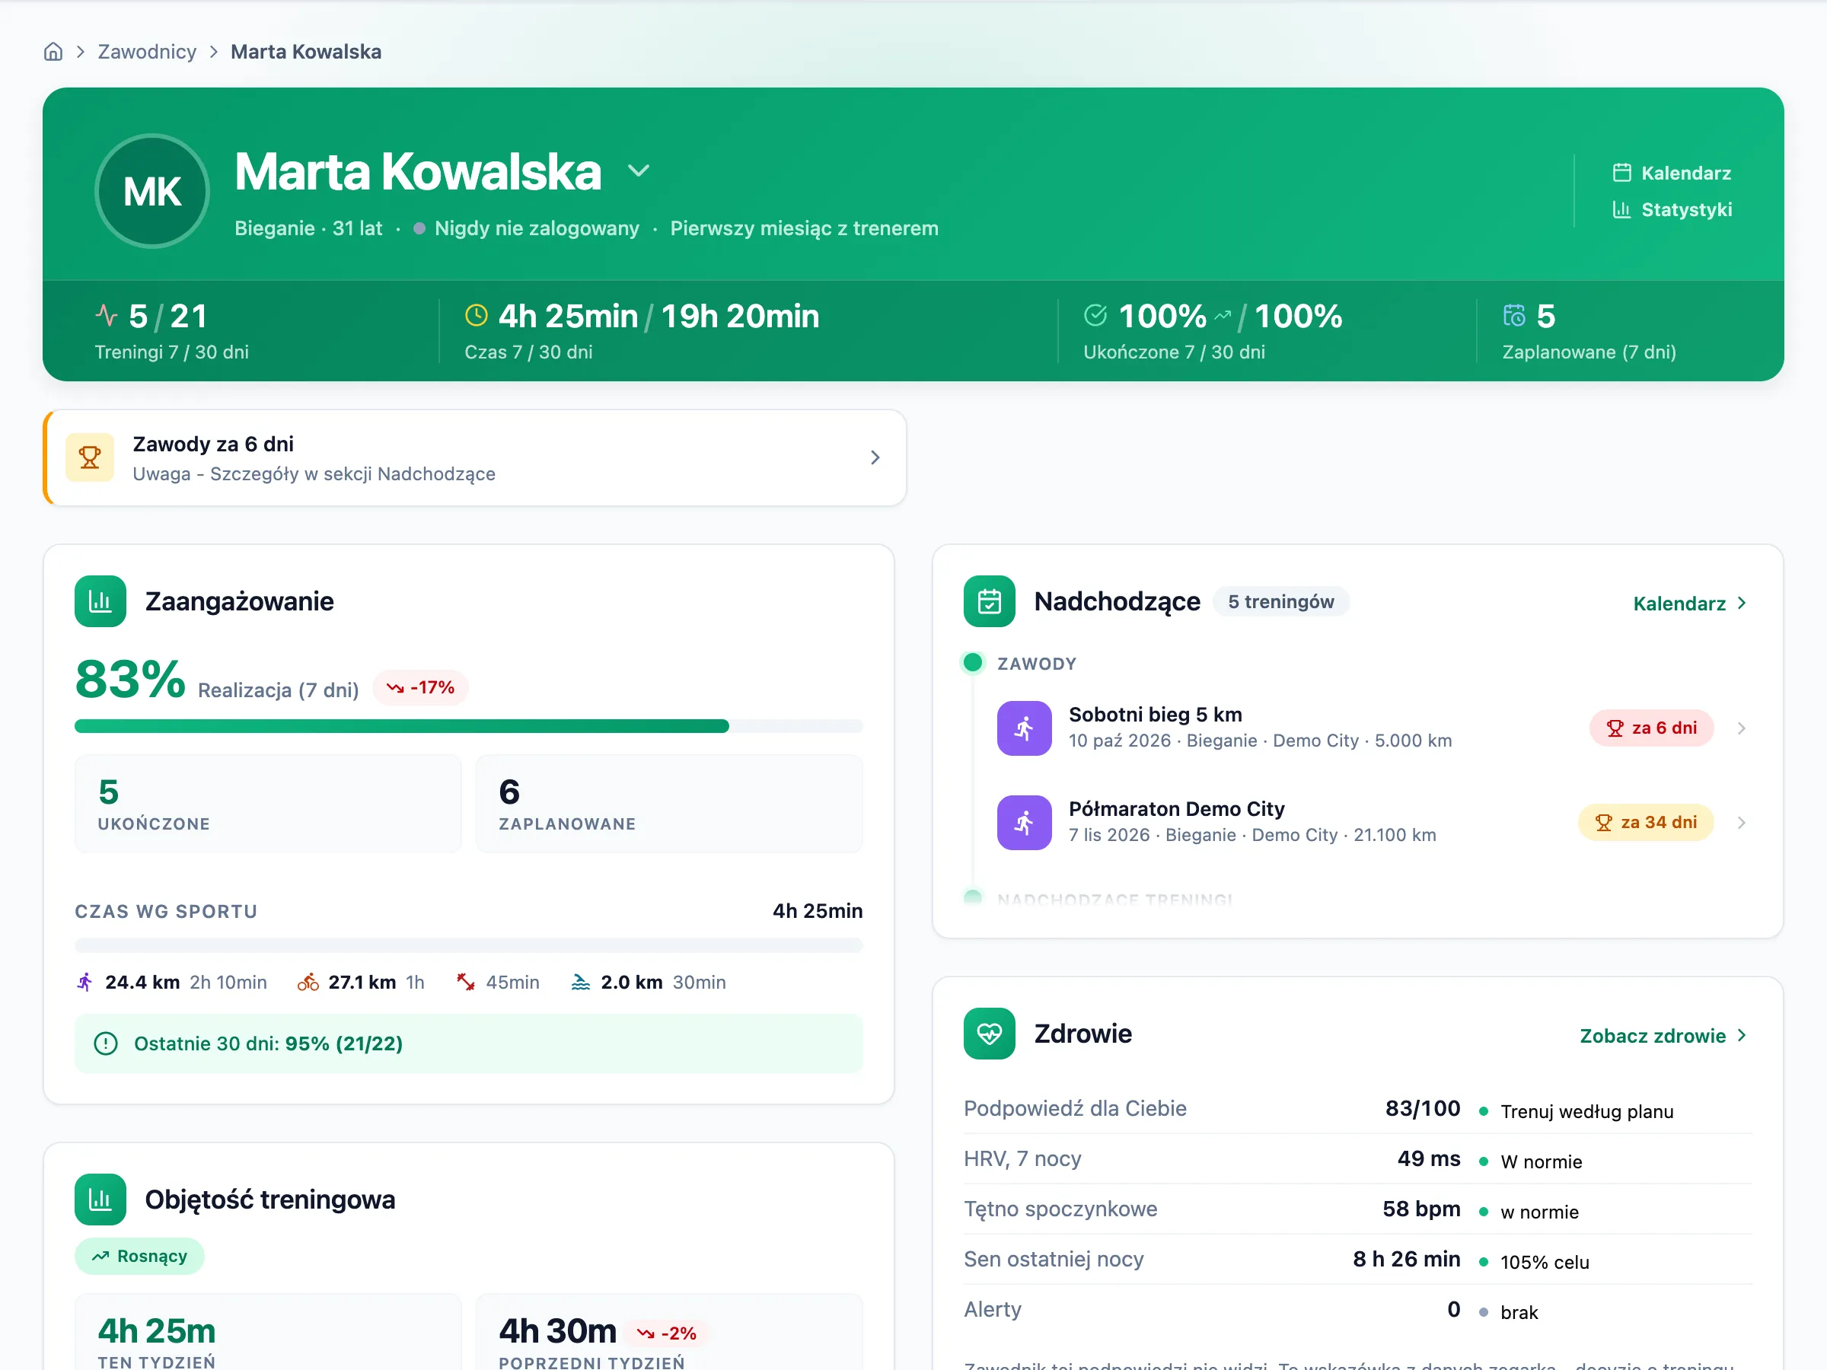Click the Sen ostatniej nocy row
The width and height of the screenshot is (1827, 1370).
pyautogui.click(x=1358, y=1260)
